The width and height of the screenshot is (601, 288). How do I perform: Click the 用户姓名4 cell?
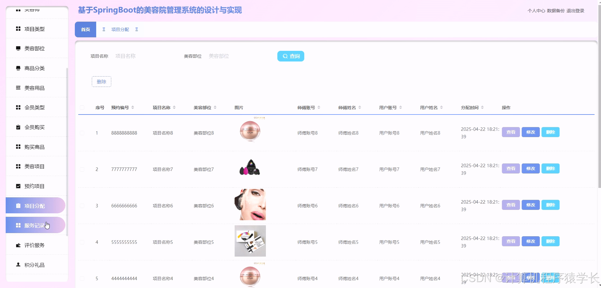pos(430,279)
